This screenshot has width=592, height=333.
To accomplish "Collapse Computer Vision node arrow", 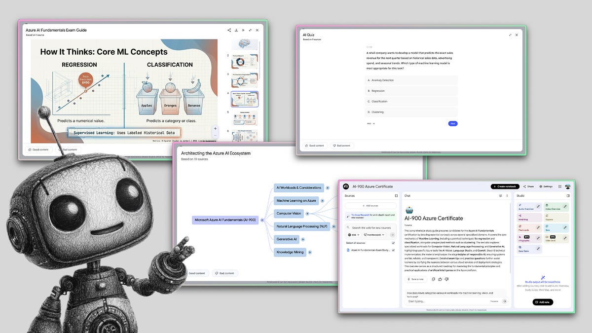I will click(307, 214).
